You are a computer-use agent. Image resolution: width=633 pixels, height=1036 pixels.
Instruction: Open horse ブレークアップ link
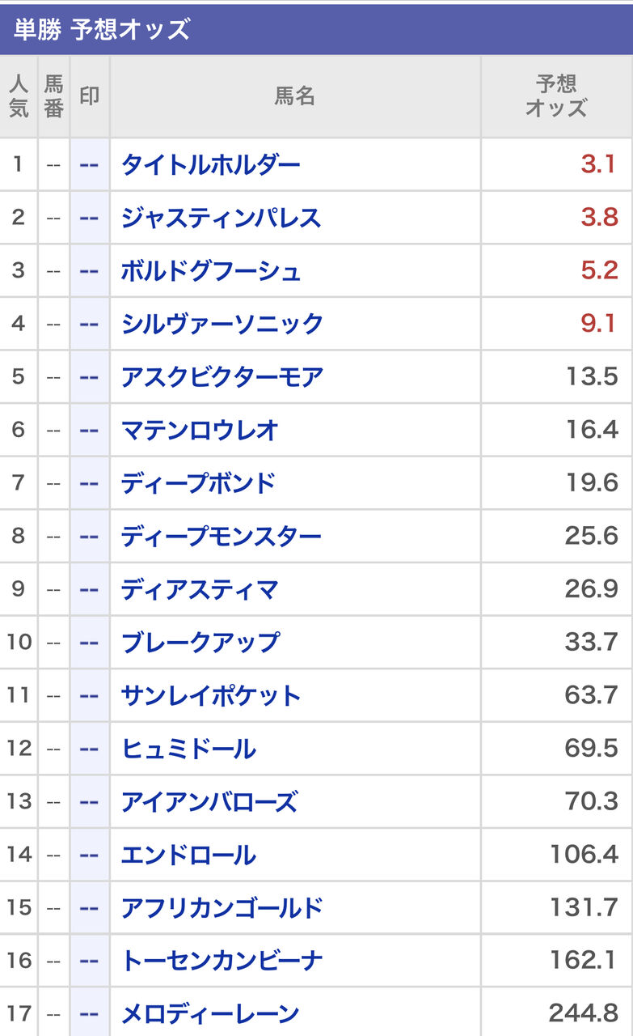[x=200, y=641]
